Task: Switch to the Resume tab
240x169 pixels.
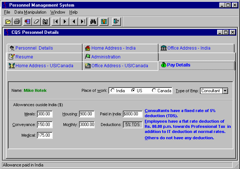Action: [x=24, y=57]
